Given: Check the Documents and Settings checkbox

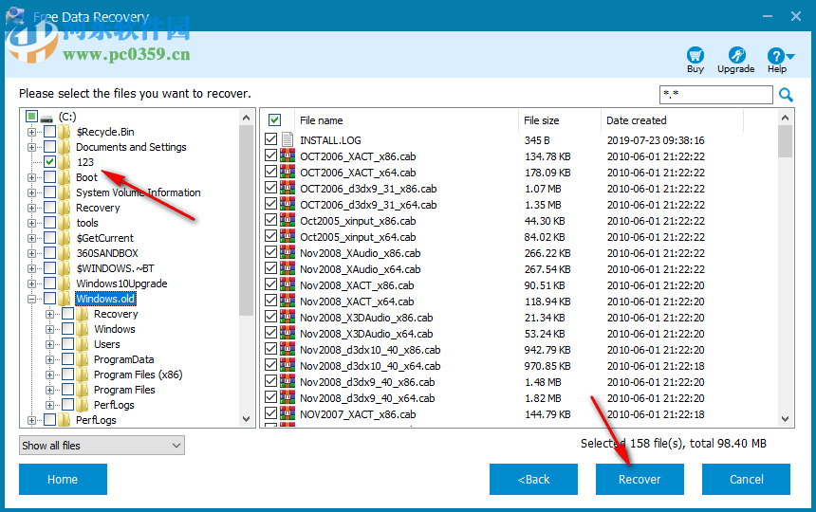Looking at the screenshot, I should click(x=50, y=147).
